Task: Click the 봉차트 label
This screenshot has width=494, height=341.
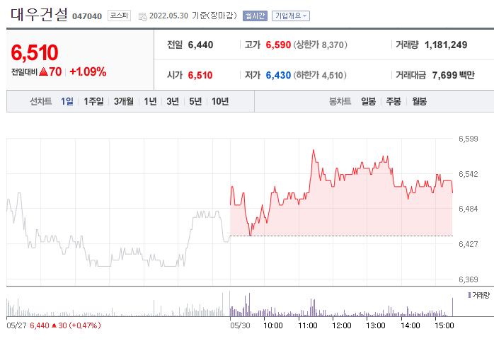Action: point(340,101)
